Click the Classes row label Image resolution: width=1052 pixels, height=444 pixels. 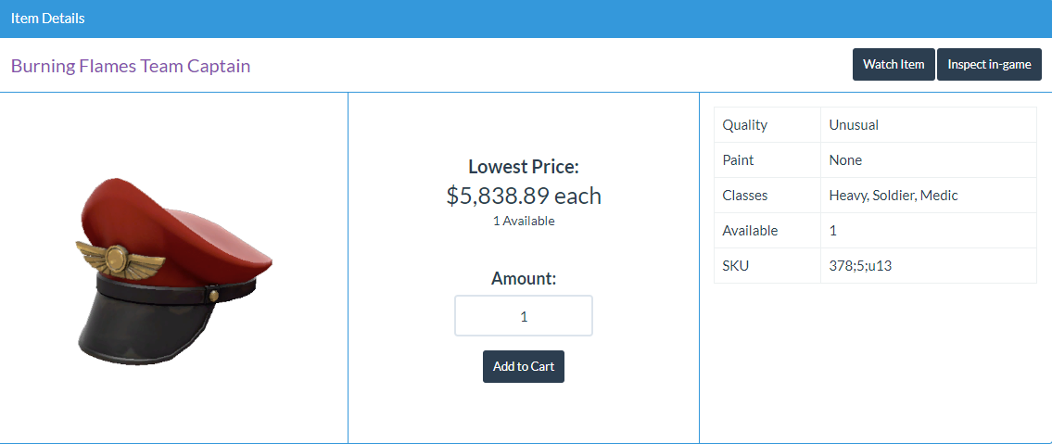[744, 196]
